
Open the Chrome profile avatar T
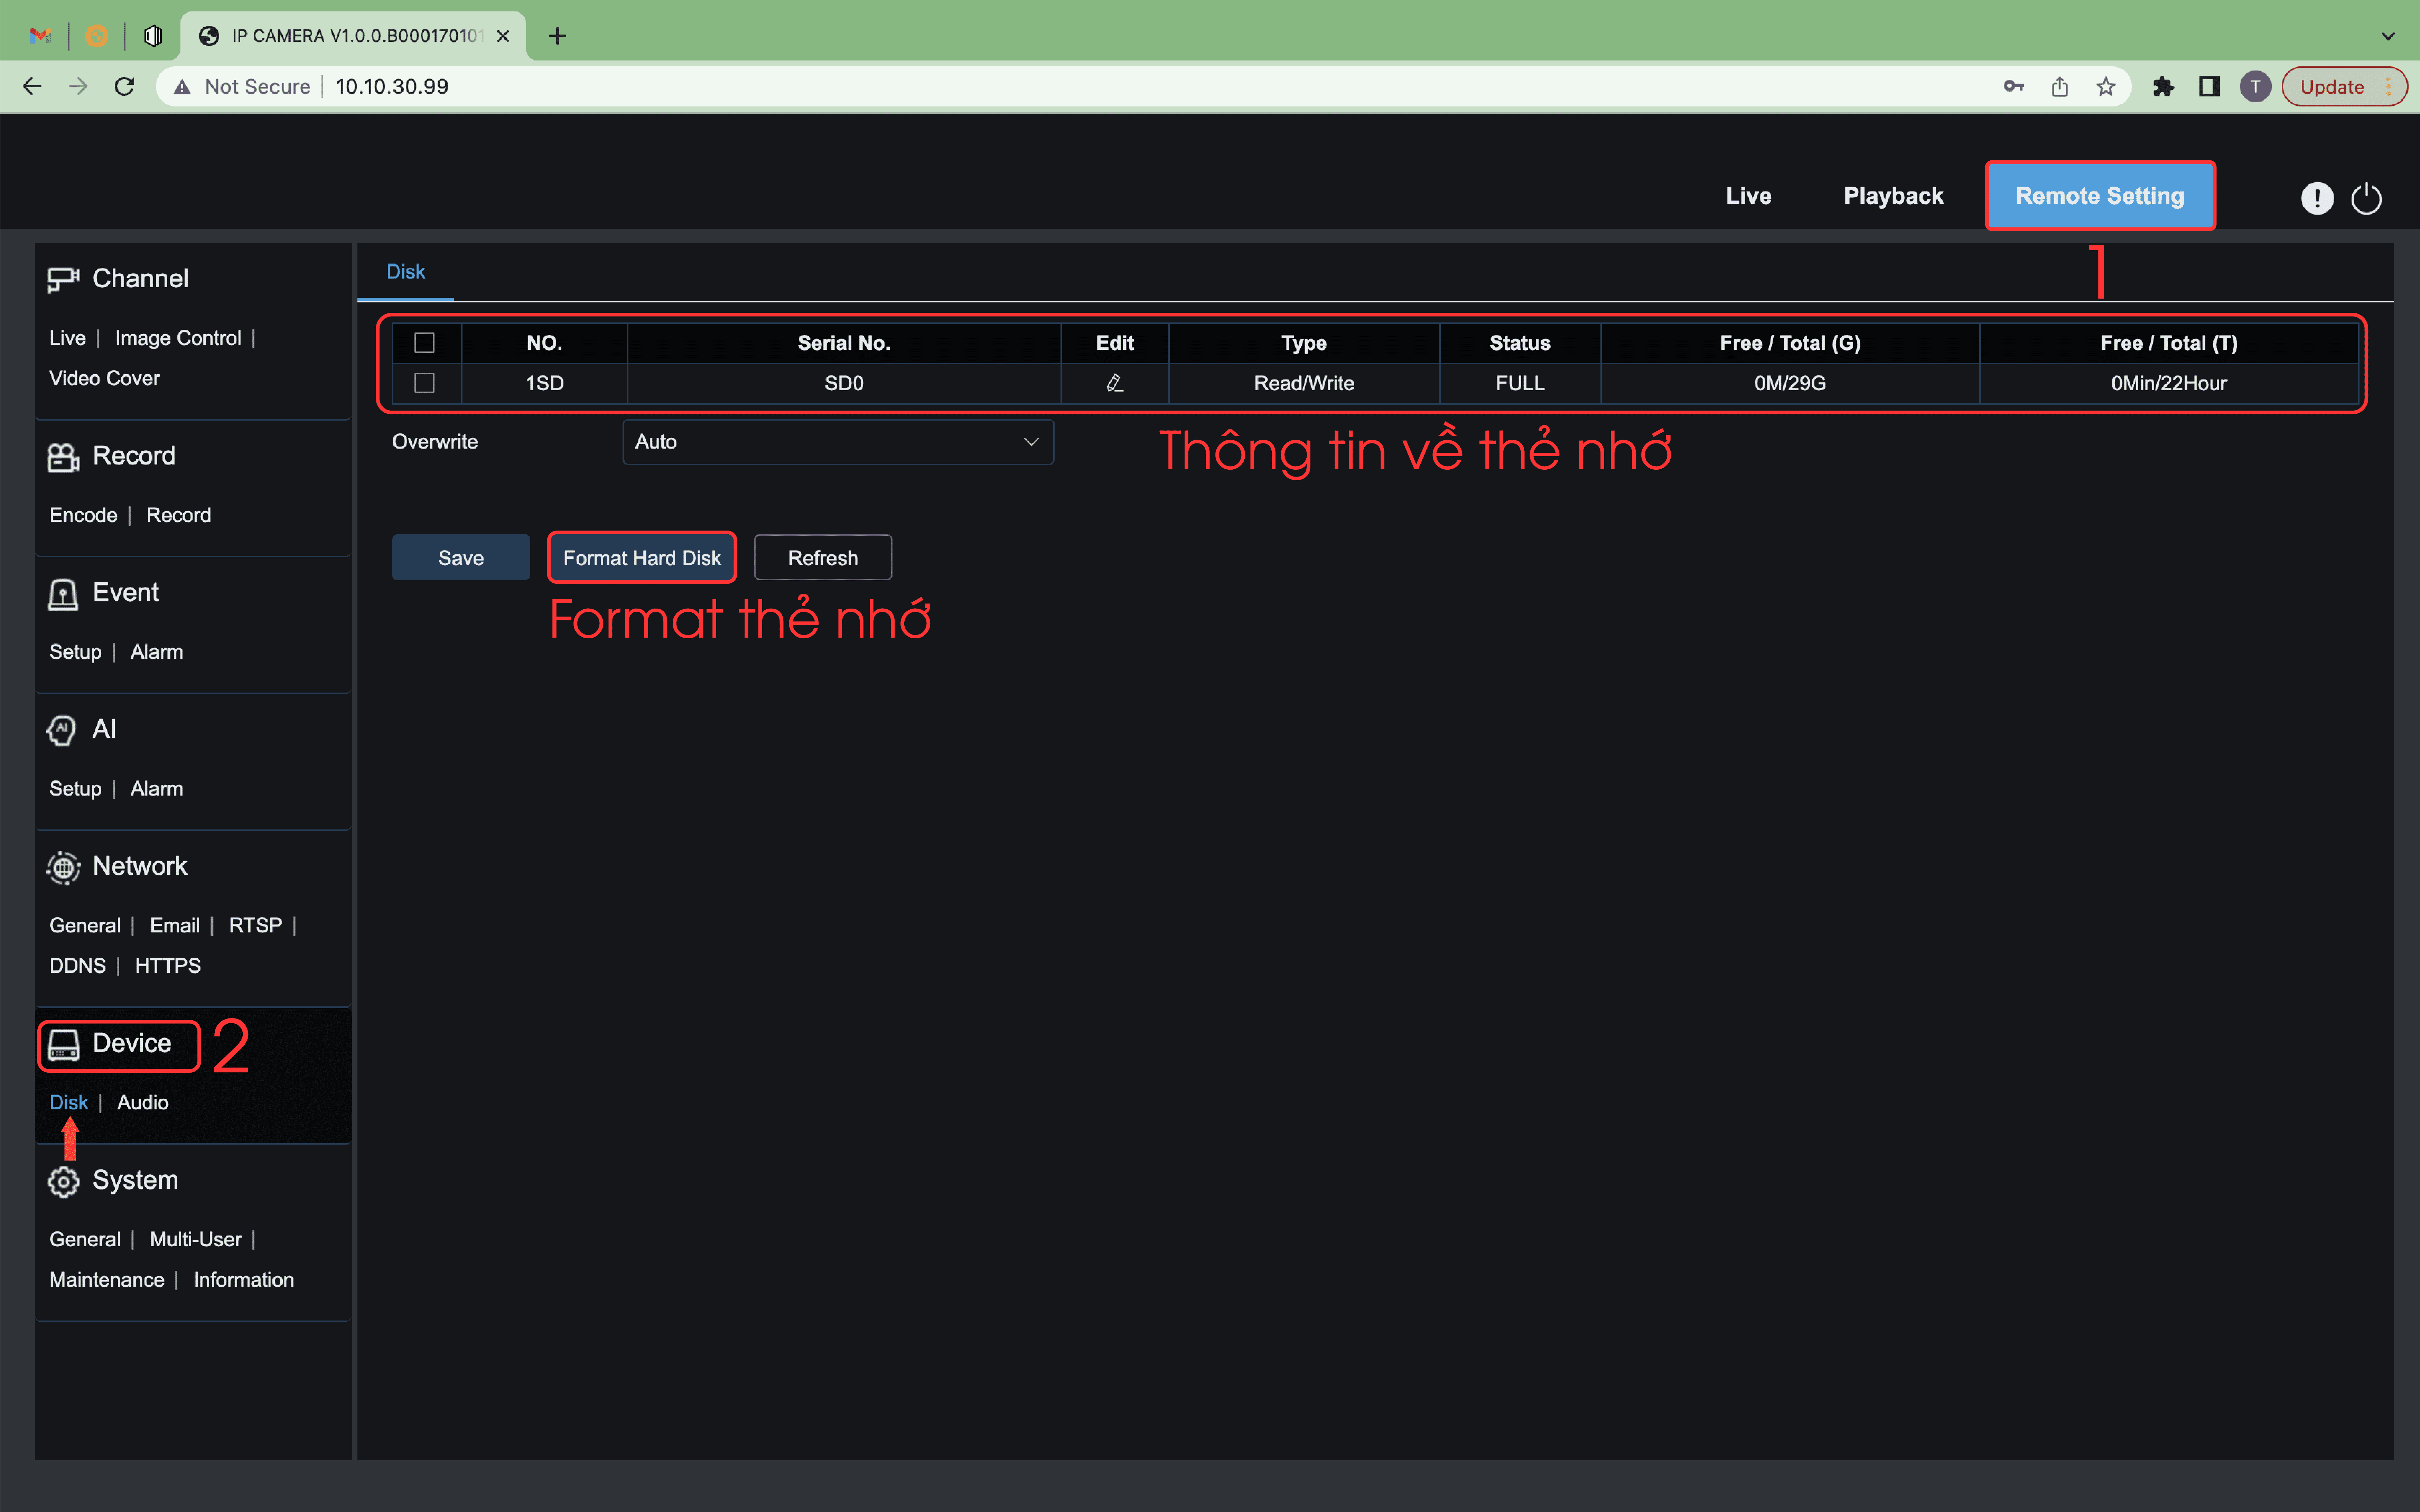2255,87
